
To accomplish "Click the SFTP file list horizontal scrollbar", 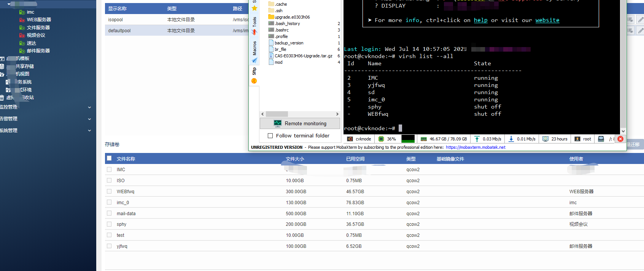I will [x=277, y=114].
